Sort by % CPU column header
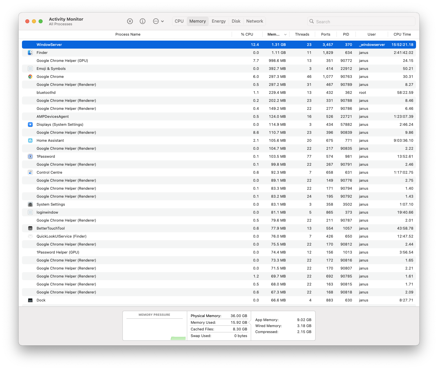Screen dimensions: 438x370 [x=247, y=35]
